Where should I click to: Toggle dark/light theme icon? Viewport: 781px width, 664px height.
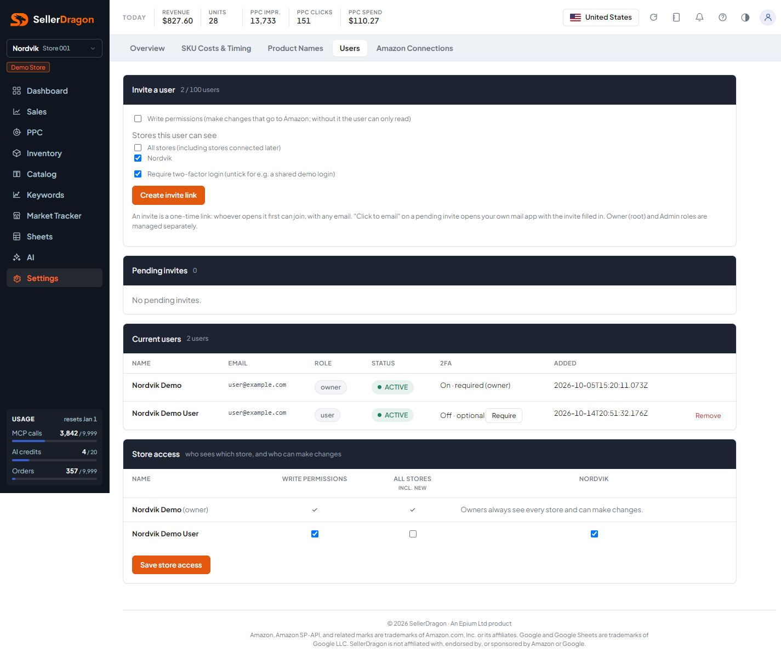(x=745, y=18)
